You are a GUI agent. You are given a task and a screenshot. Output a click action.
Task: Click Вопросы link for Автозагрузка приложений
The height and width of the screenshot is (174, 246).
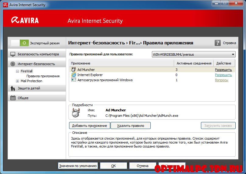[x=222, y=80]
